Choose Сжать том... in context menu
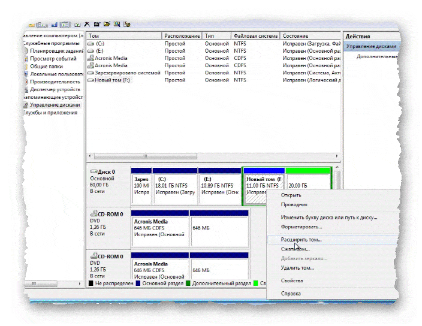 (x=296, y=249)
